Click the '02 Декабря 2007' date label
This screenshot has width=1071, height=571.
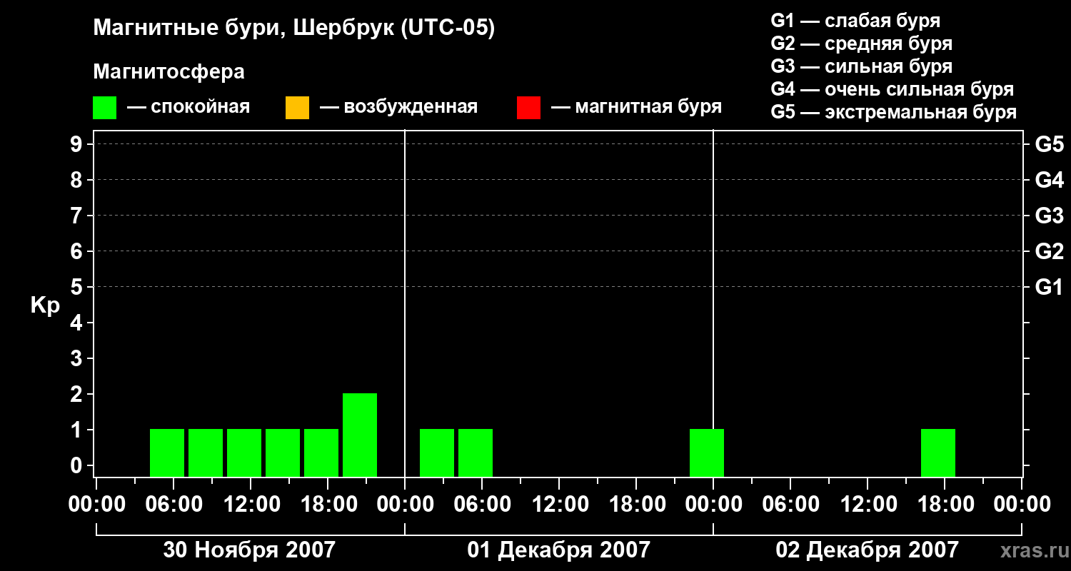[x=868, y=550]
